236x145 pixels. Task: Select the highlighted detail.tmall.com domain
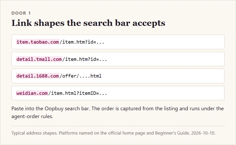pyautogui.click(x=39, y=59)
